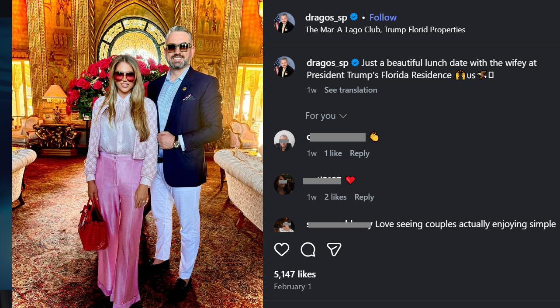Reply to the clapping emoji comment
560x308 pixels.
[x=360, y=153]
